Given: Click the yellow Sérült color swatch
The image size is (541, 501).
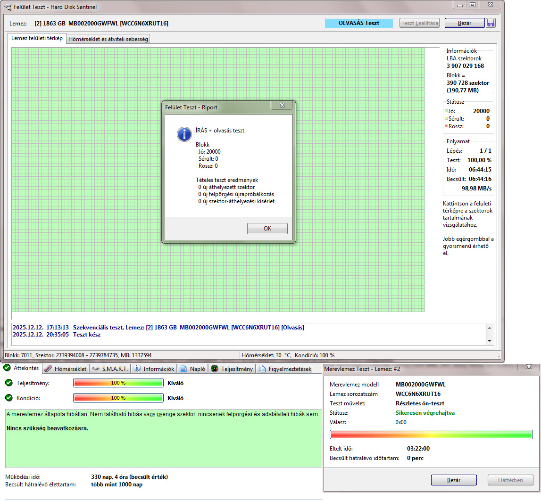Looking at the screenshot, I should click(x=446, y=119).
